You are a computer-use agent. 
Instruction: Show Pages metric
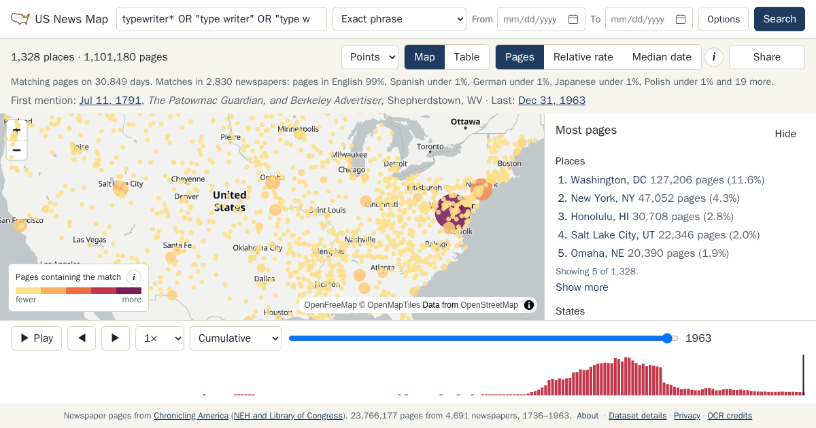tap(520, 57)
